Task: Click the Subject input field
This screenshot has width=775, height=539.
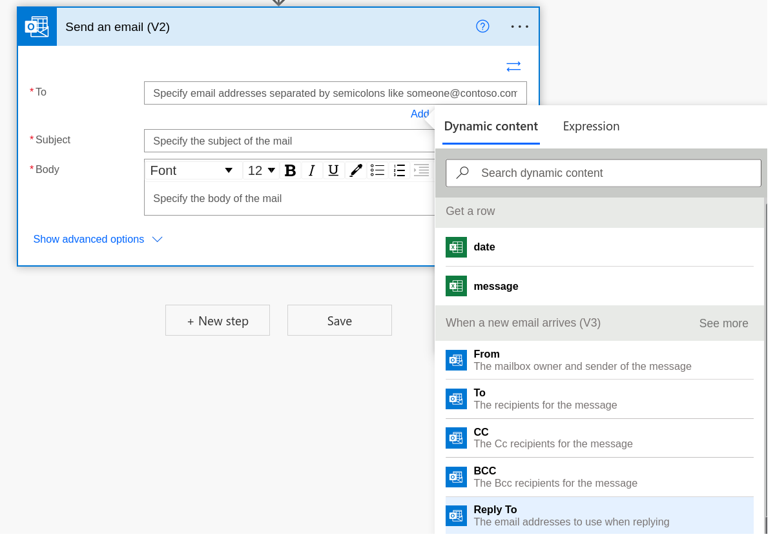Action: pyautogui.click(x=289, y=141)
